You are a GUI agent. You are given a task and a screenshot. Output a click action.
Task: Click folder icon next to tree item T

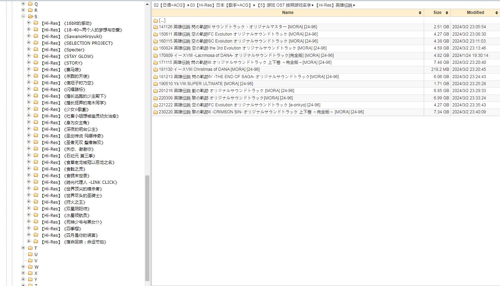[30, 248]
